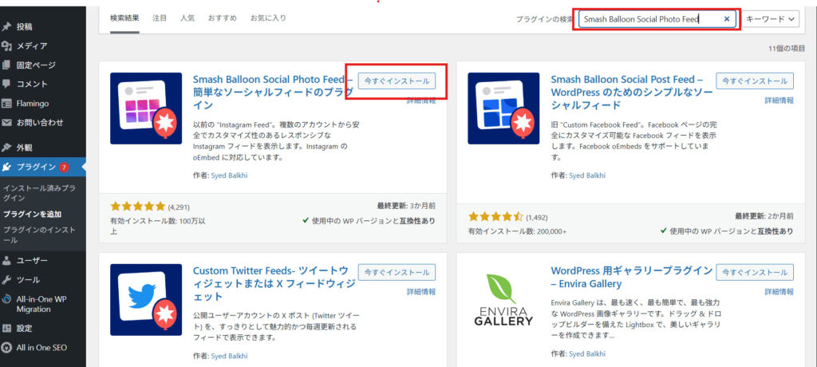
Task: Open 投稿 menu in sidebar
Action: pos(25,26)
